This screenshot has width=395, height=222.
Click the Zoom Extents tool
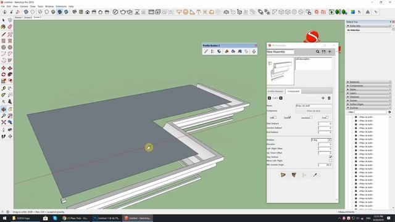(x=4, y=122)
